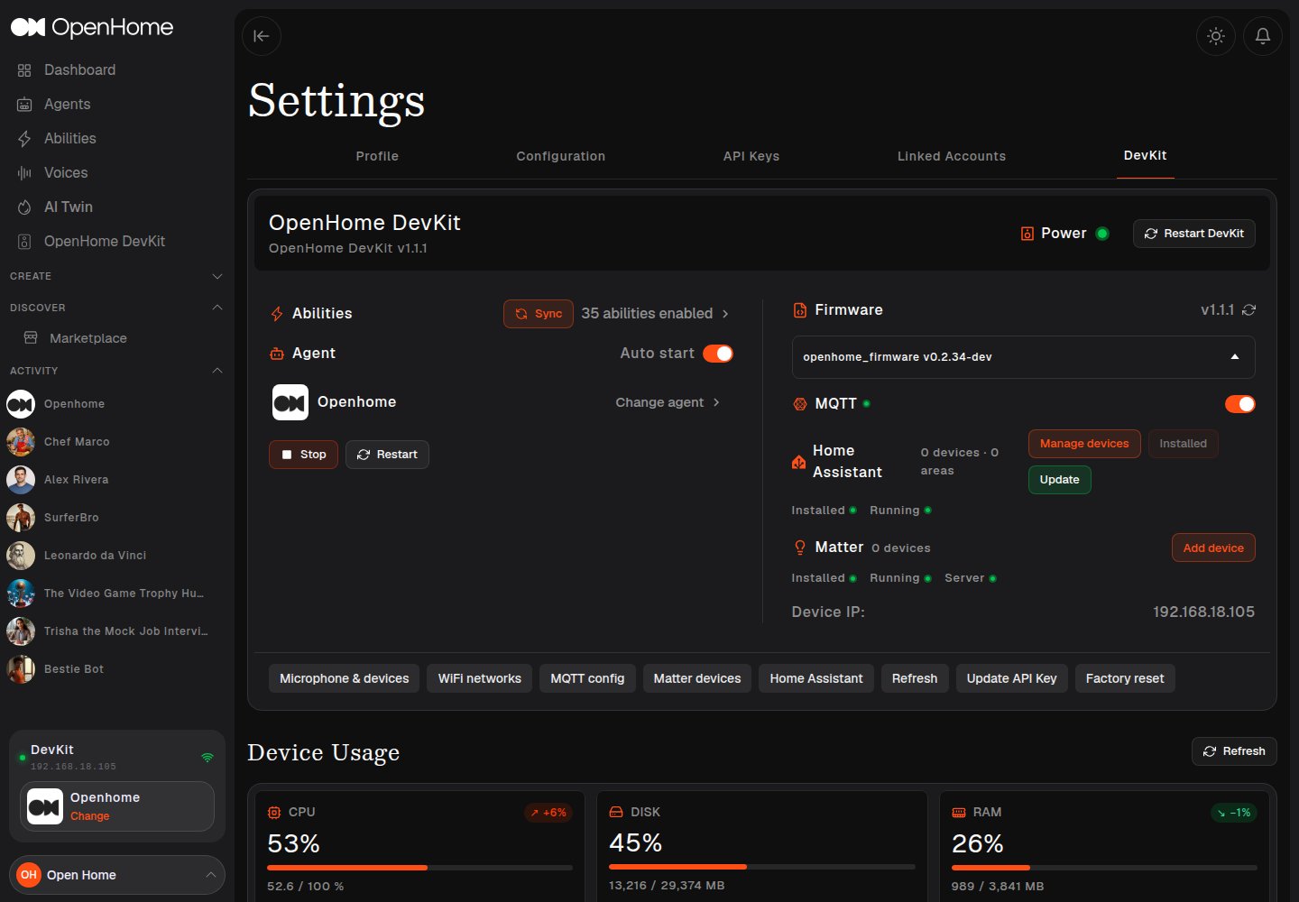The width and height of the screenshot is (1299, 902).
Task: Collapse the ACTIVITY section
Action: 116,371
